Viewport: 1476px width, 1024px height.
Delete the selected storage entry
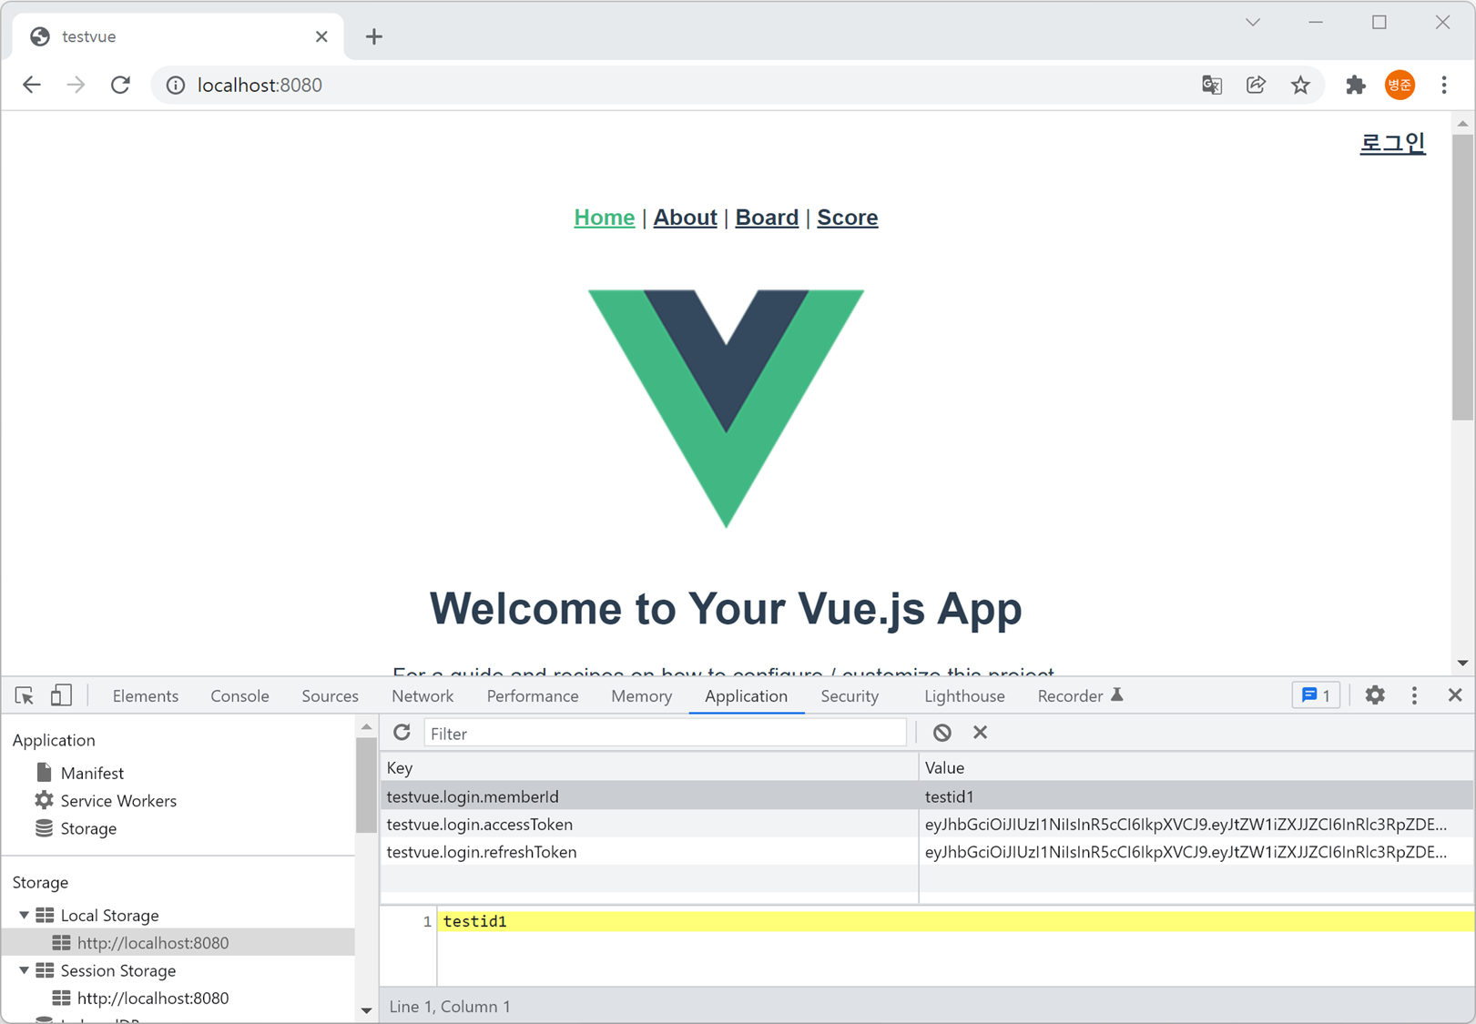coord(980,733)
